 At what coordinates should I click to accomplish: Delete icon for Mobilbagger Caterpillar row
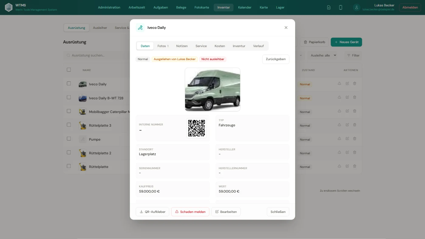click(355, 111)
